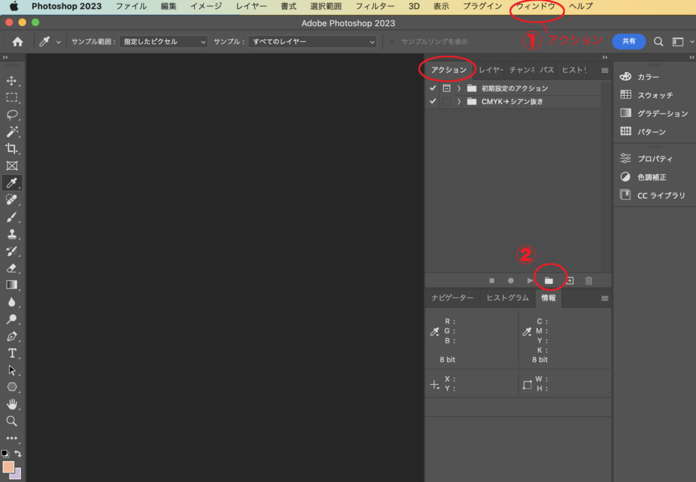Select the Polygon shape tool
The height and width of the screenshot is (482, 696).
coord(12,387)
